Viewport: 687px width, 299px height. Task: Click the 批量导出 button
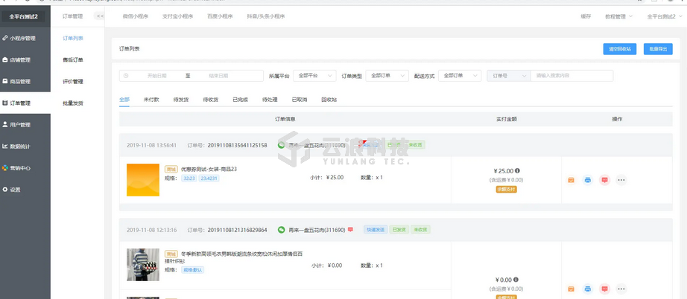[658, 49]
